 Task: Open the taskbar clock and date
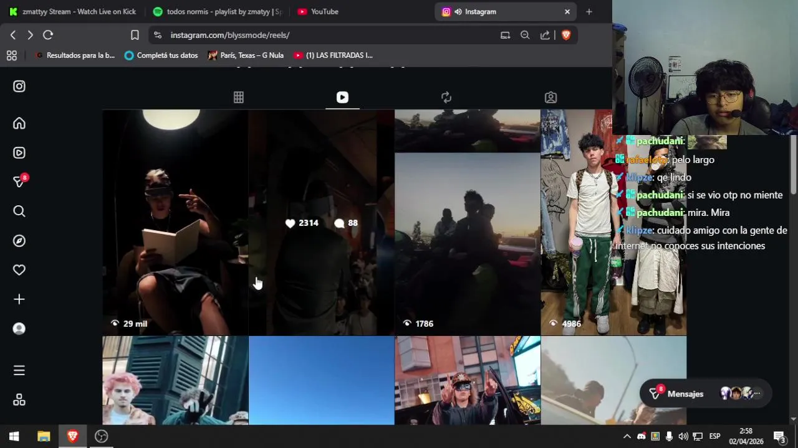click(x=746, y=436)
